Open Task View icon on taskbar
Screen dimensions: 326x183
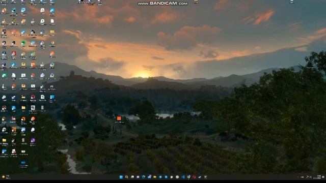tap(132, 177)
